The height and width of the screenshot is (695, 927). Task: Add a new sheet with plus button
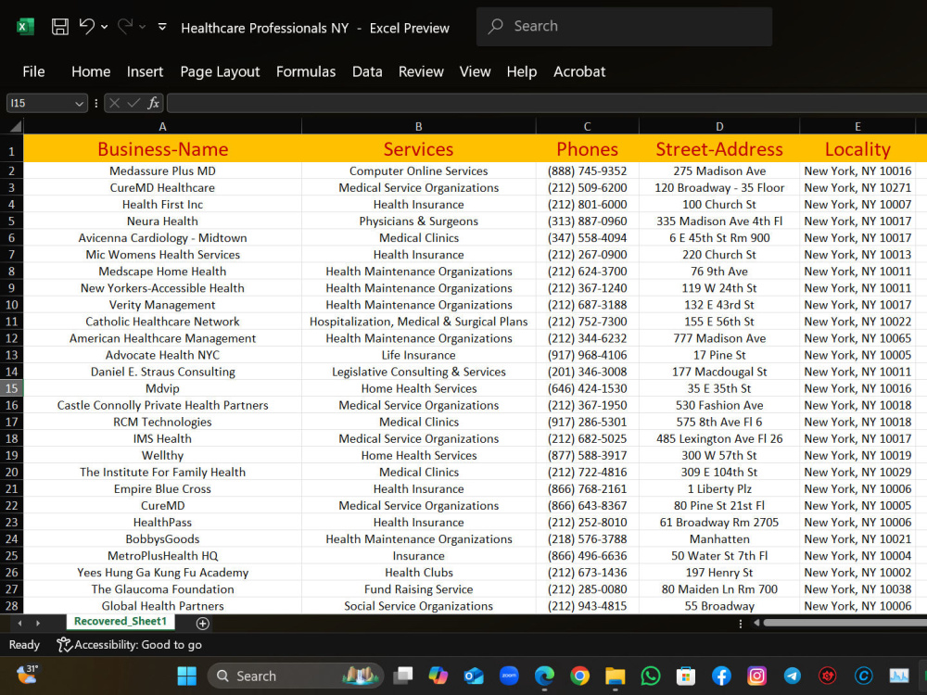click(202, 624)
